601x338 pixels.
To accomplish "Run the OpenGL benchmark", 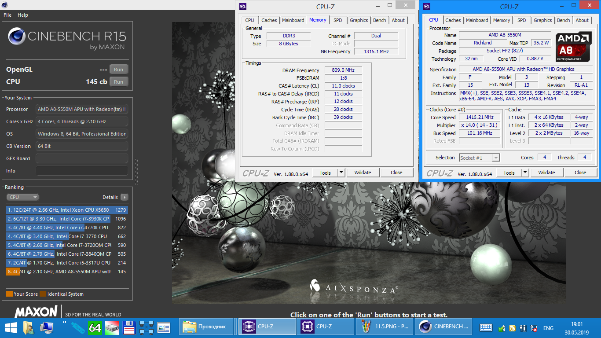I will coord(119,69).
